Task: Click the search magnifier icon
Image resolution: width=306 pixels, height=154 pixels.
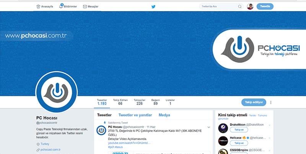Action: [x=240, y=7]
